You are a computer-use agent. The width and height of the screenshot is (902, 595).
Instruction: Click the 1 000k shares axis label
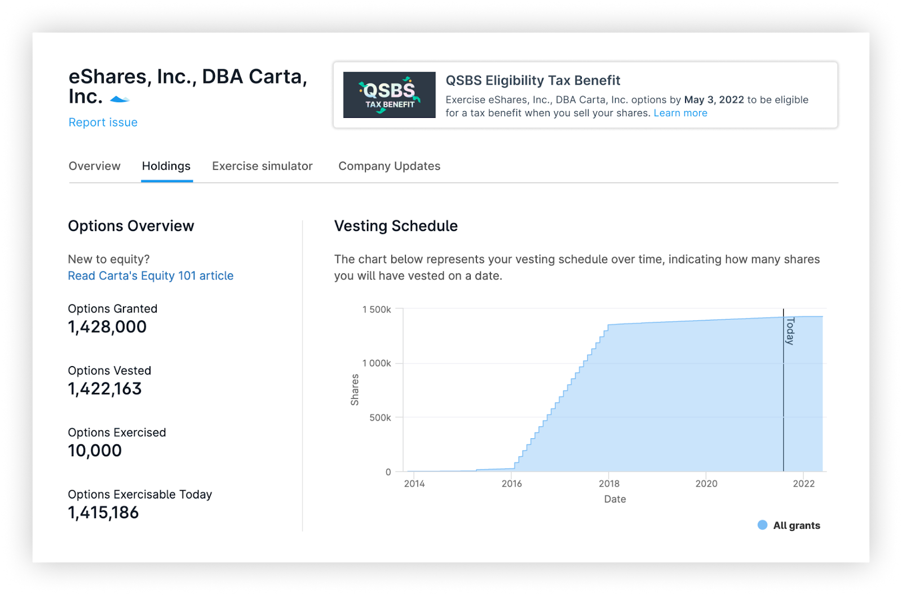point(377,363)
